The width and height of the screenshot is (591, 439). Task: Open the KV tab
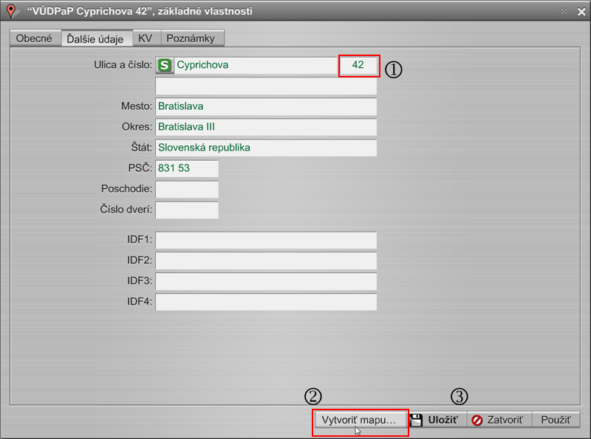click(146, 38)
